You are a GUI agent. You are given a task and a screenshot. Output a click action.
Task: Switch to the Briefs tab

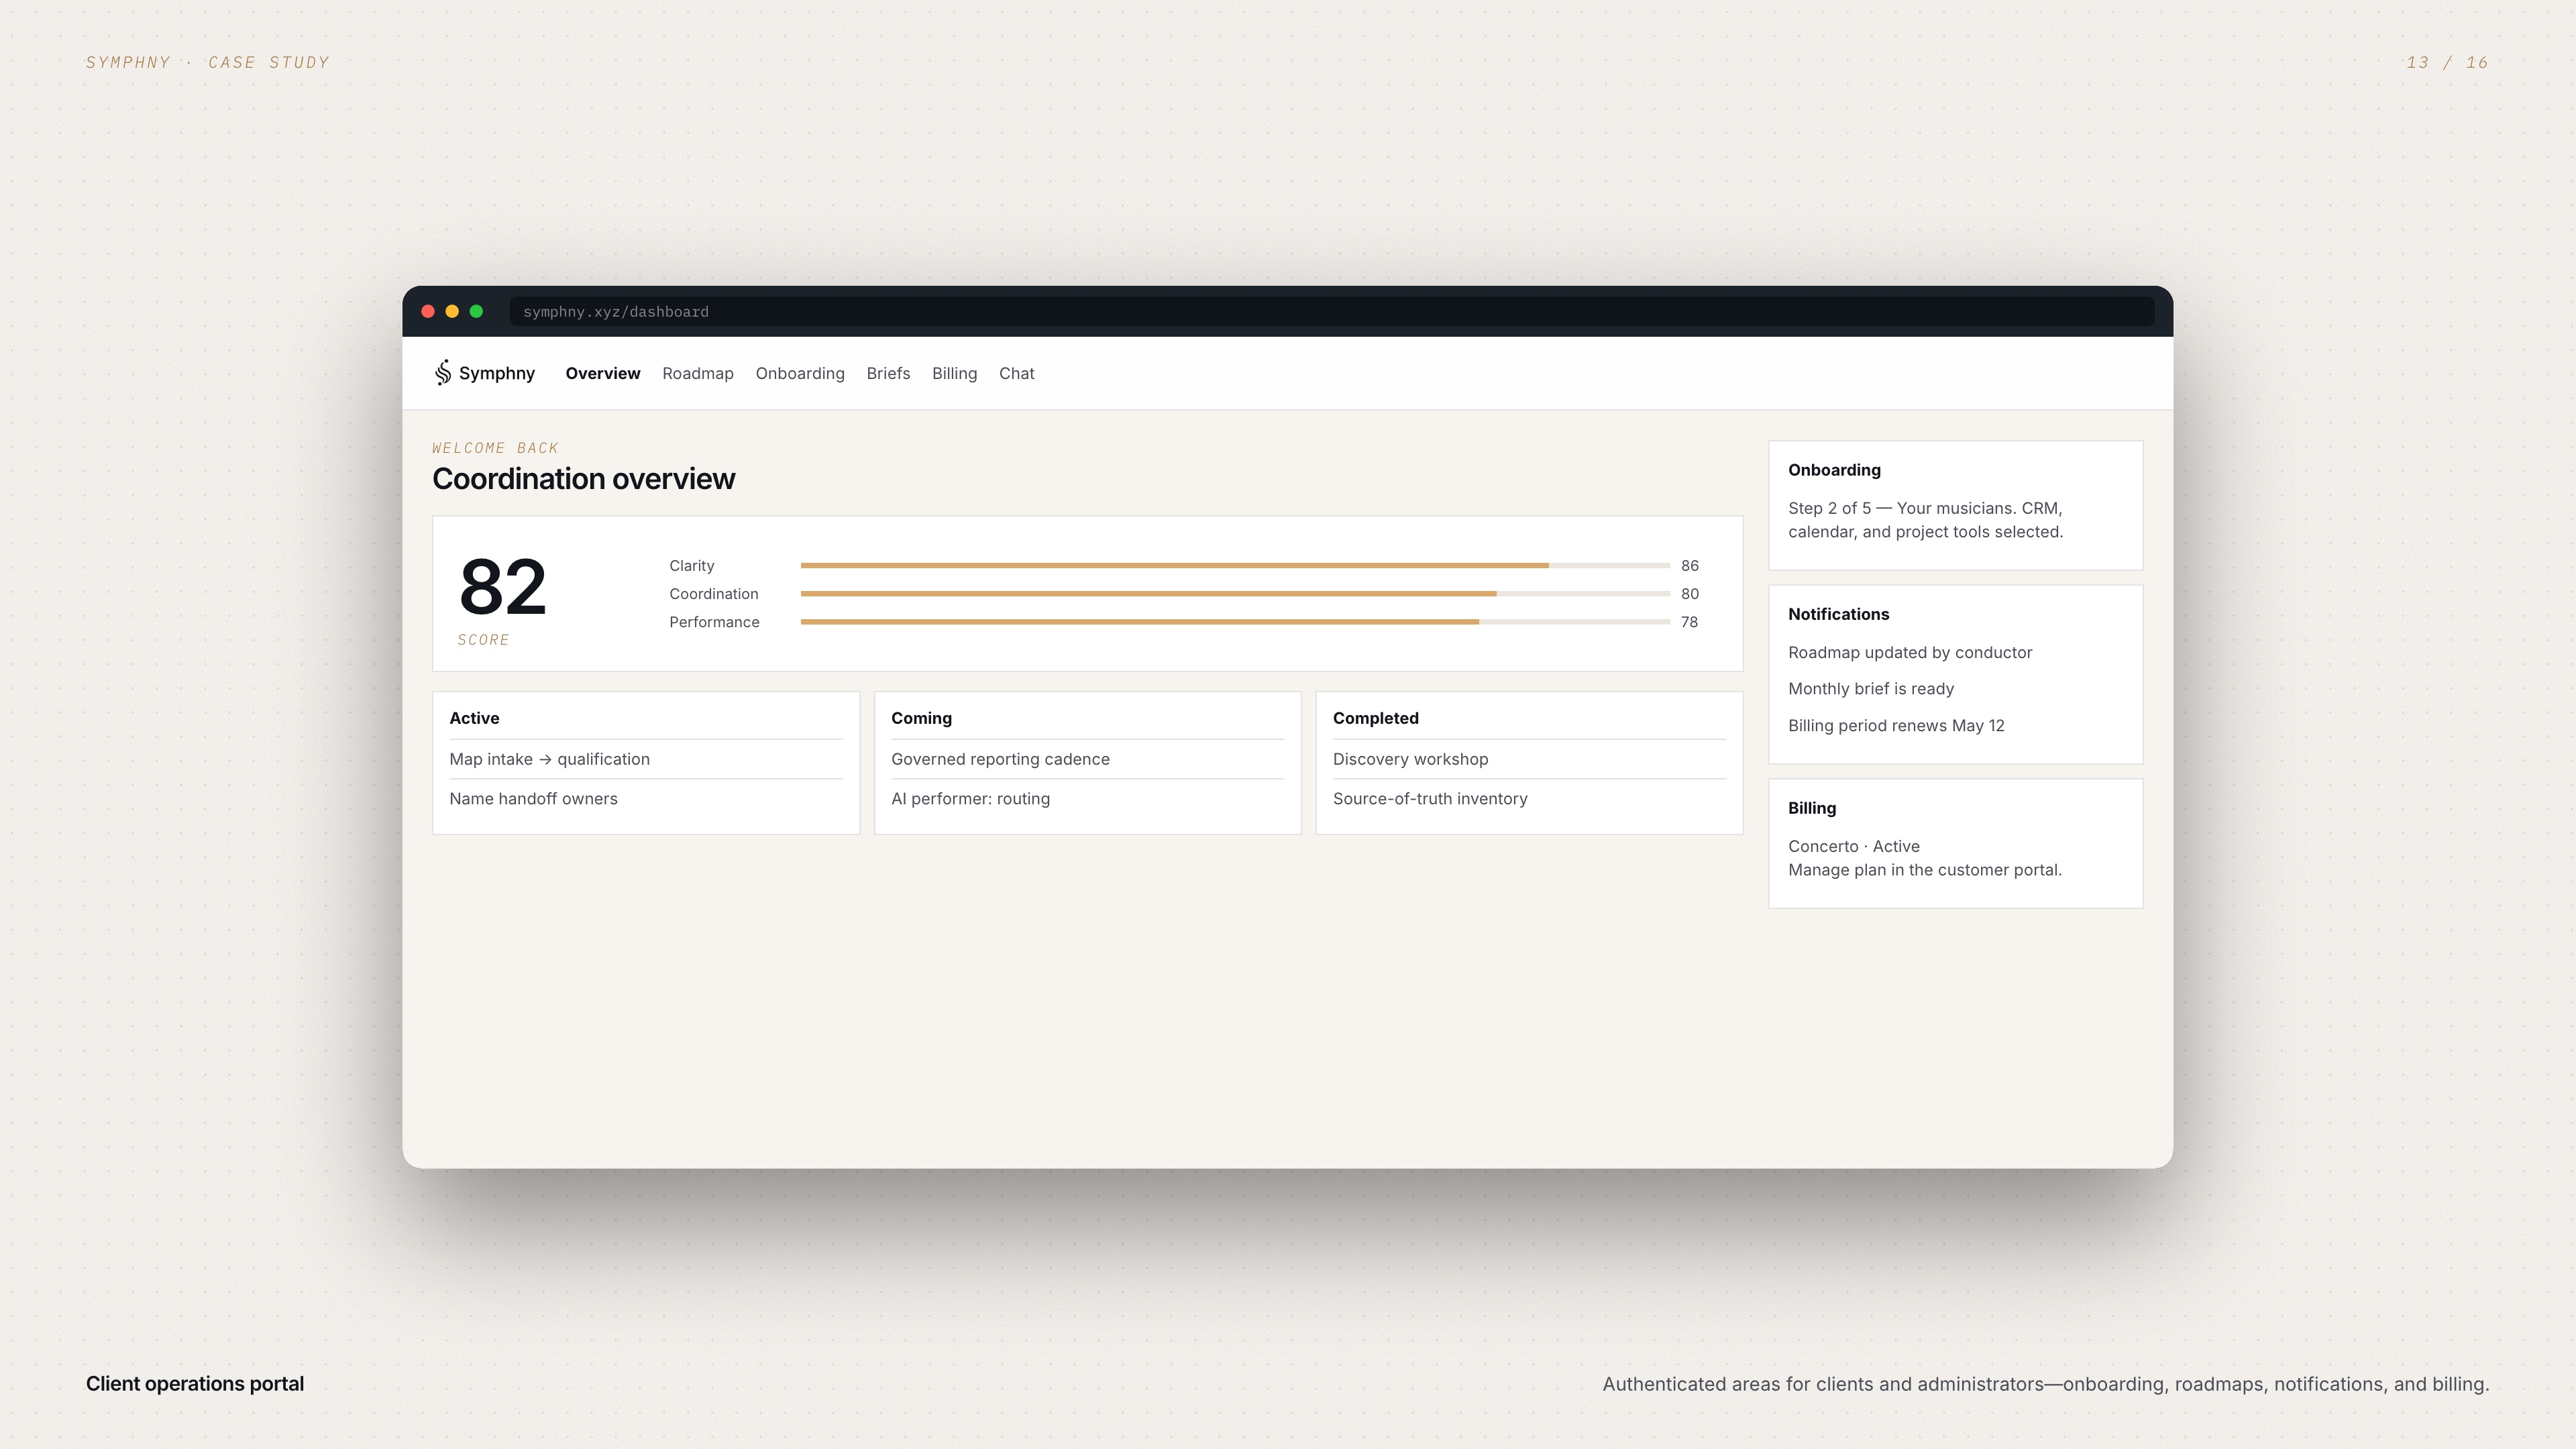click(888, 373)
